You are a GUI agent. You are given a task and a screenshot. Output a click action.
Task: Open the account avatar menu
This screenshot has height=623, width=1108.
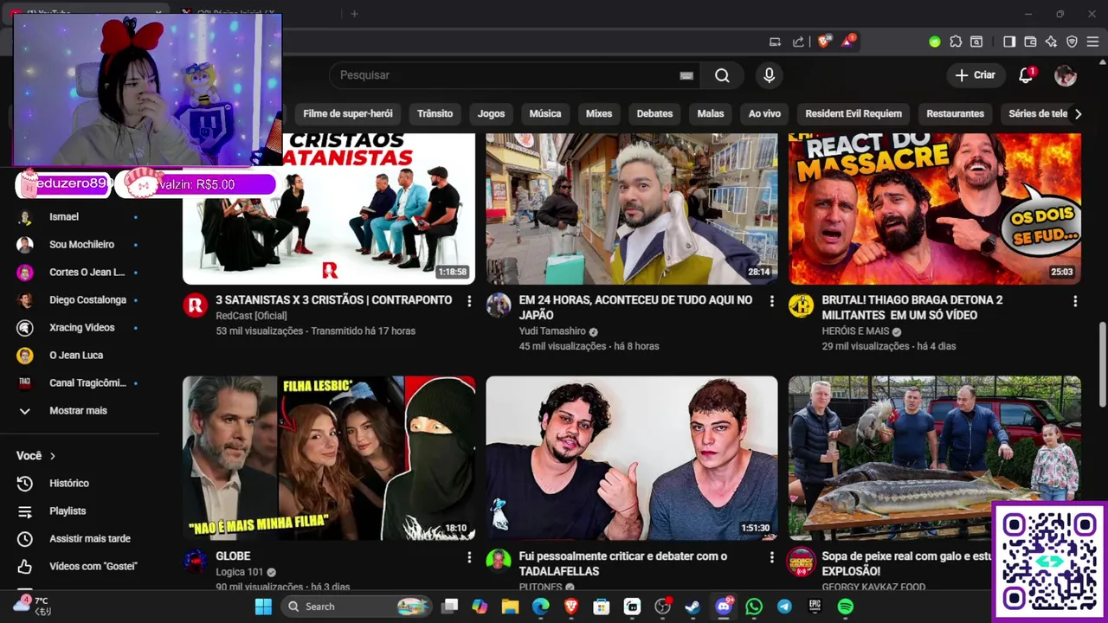click(x=1065, y=75)
